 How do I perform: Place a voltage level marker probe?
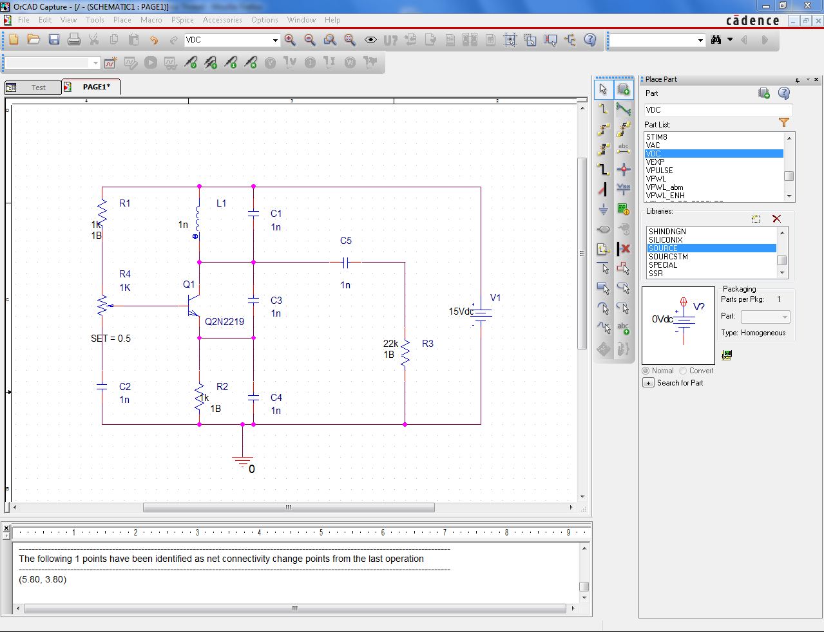(191, 63)
